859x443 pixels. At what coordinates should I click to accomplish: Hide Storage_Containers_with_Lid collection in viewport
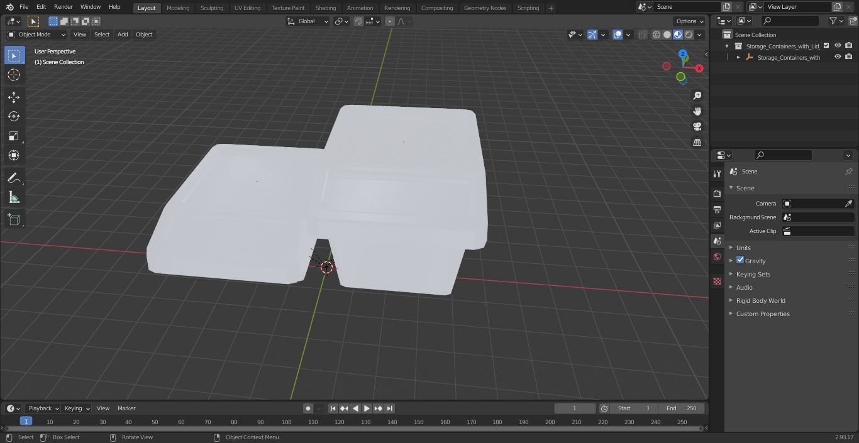[x=838, y=46]
